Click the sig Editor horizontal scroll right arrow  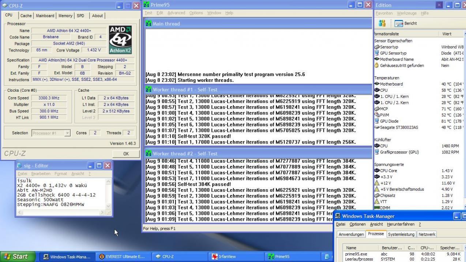pos(102,213)
